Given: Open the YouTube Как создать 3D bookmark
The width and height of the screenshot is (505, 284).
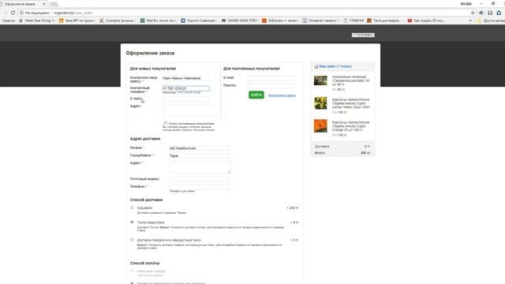Looking at the screenshot, I should [x=426, y=21].
